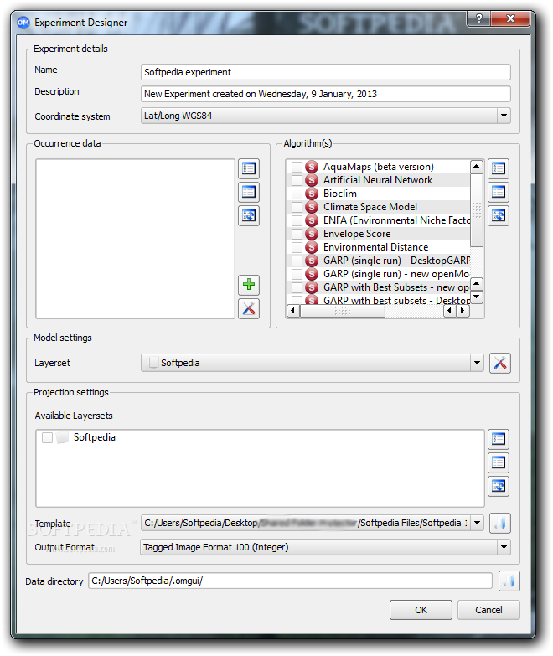Viewport: 553px width, 656px height.
Task: Check GARP (single run) - new openModeller
Action: (297, 274)
